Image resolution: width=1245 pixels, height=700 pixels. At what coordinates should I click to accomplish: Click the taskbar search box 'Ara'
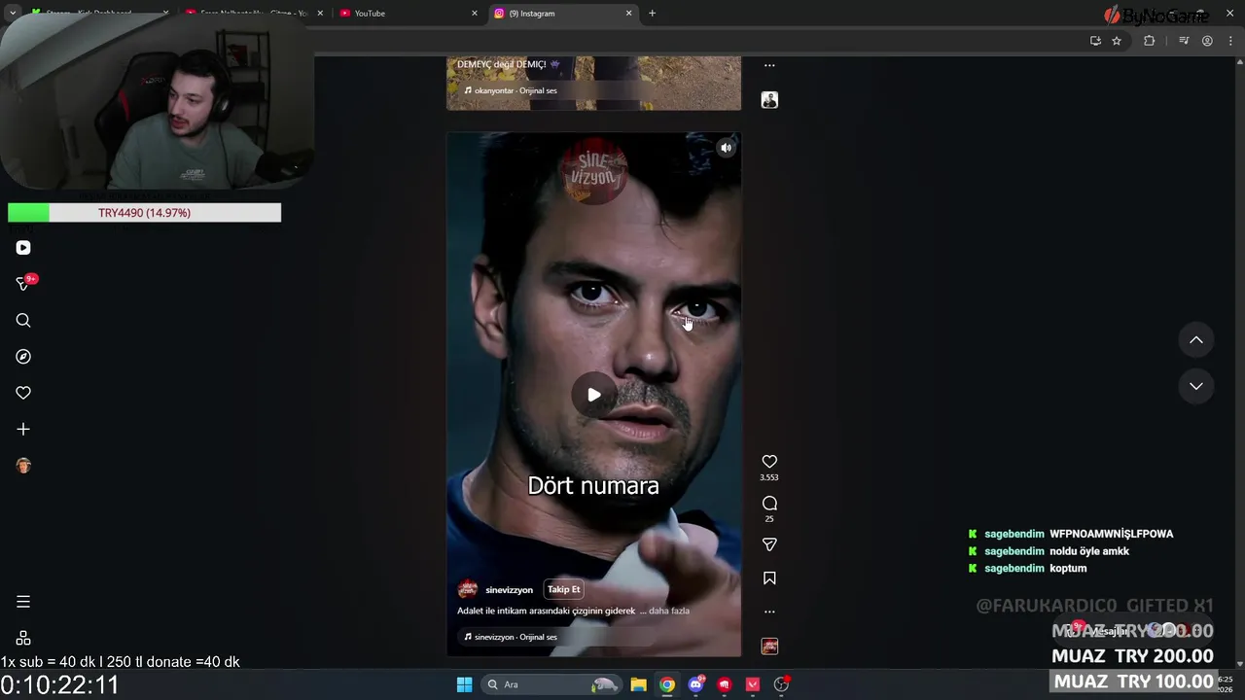click(552, 684)
